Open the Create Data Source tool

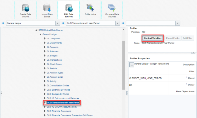pos(25,10)
